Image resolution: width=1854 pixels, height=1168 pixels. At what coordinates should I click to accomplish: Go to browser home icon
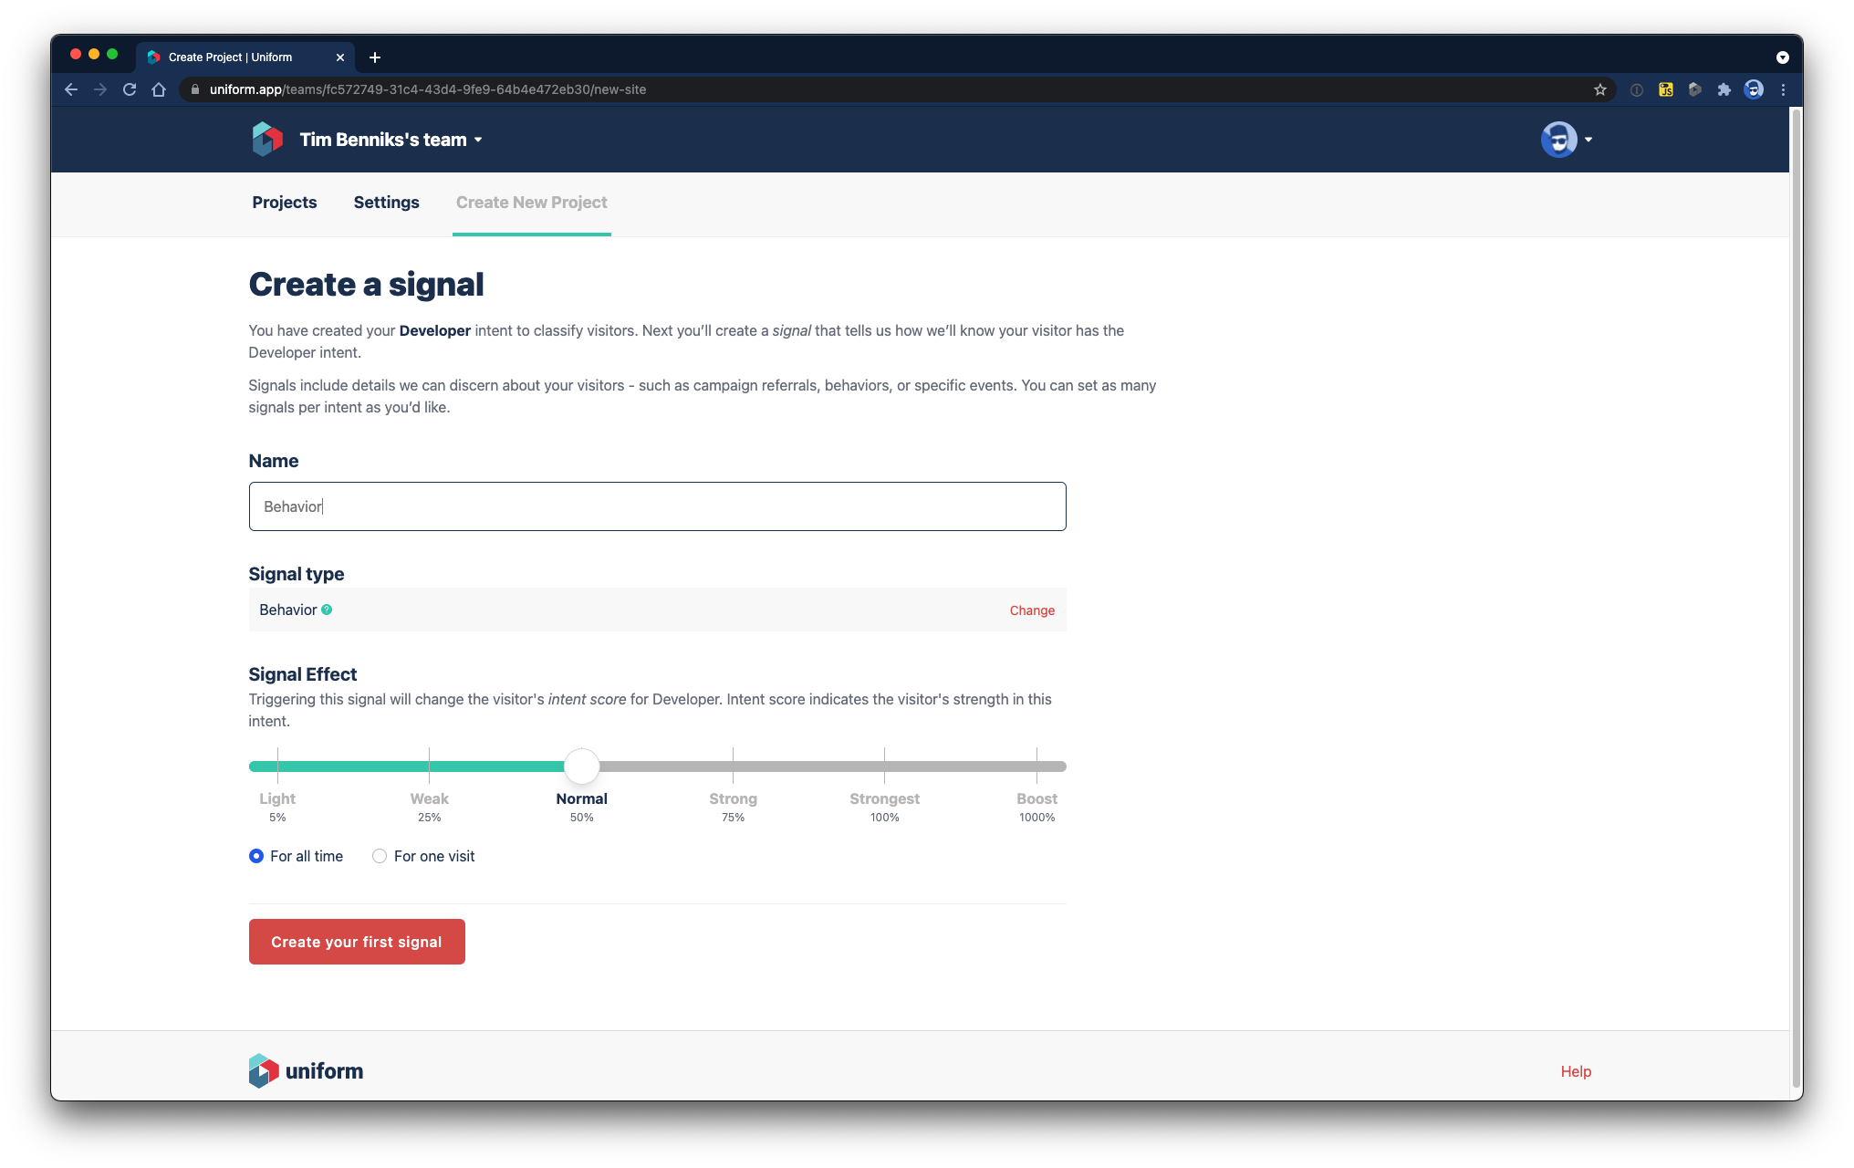[159, 89]
